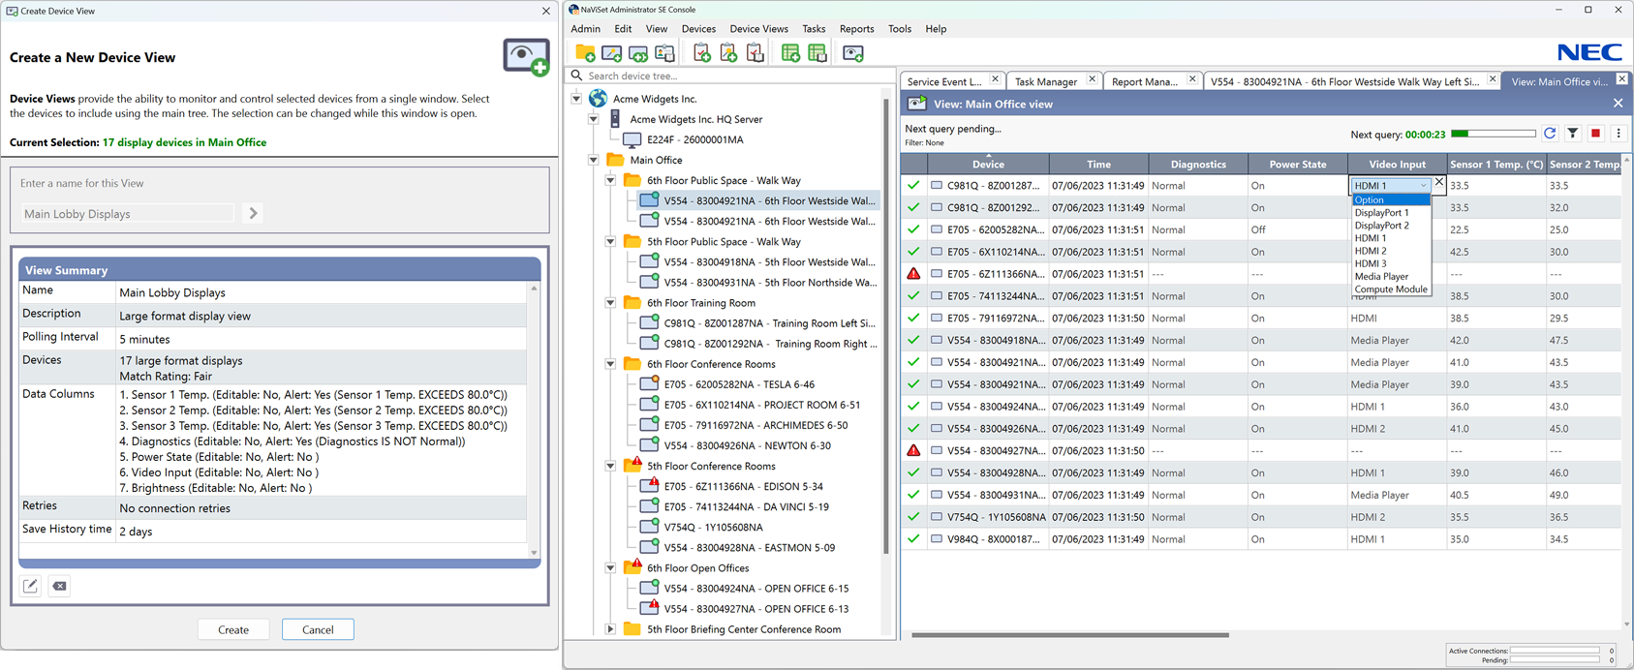1634x670 pixels.
Task: Sort by the Diagnostics column header
Action: pyautogui.click(x=1198, y=165)
